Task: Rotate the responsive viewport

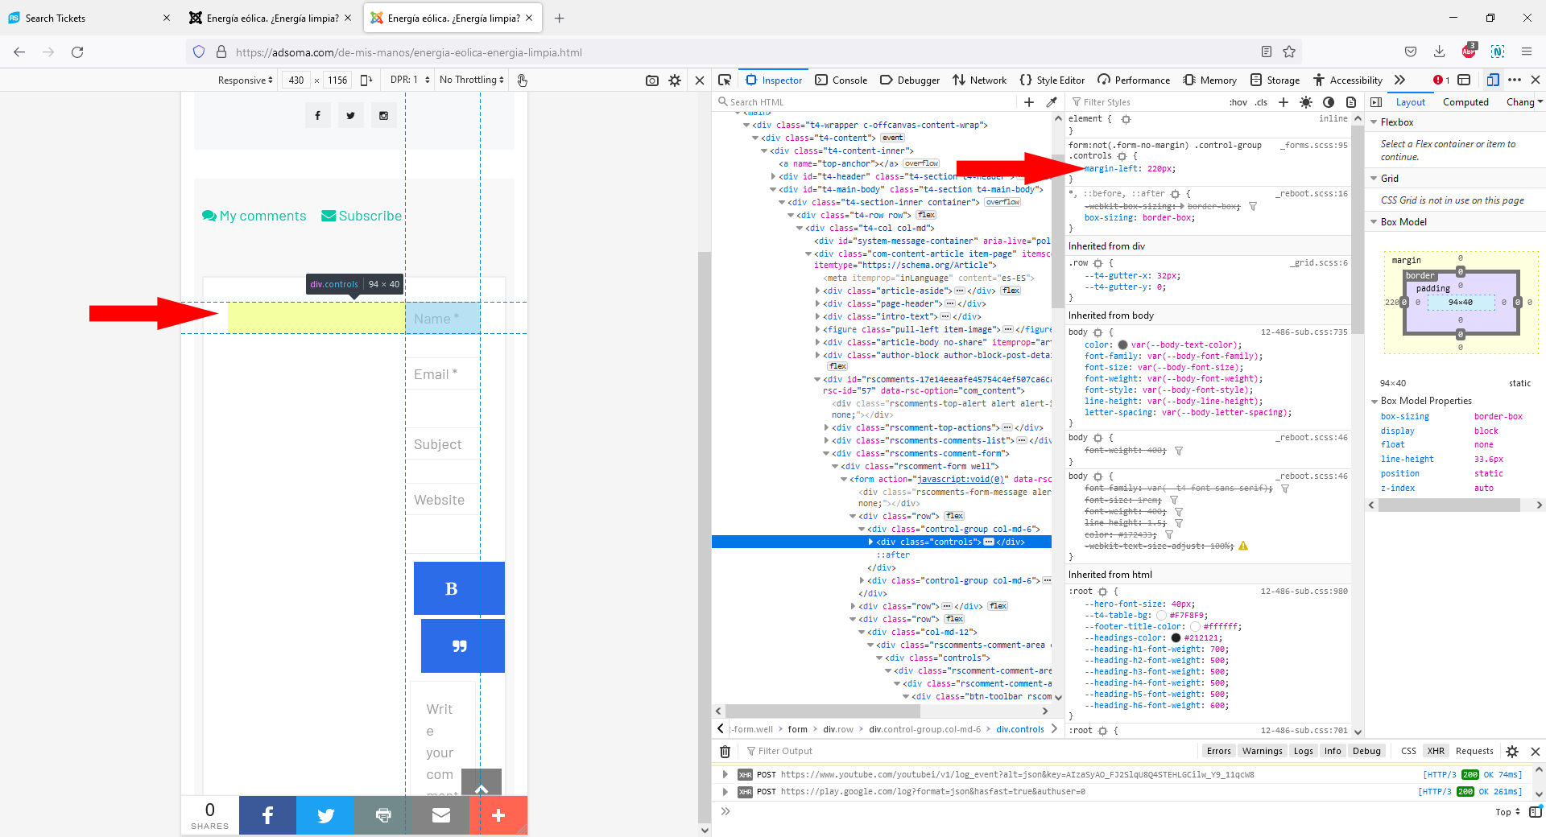Action: coord(366,80)
